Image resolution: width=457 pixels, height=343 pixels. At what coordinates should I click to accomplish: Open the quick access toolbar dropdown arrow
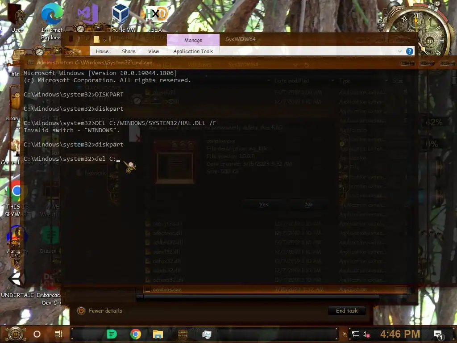[104, 39]
